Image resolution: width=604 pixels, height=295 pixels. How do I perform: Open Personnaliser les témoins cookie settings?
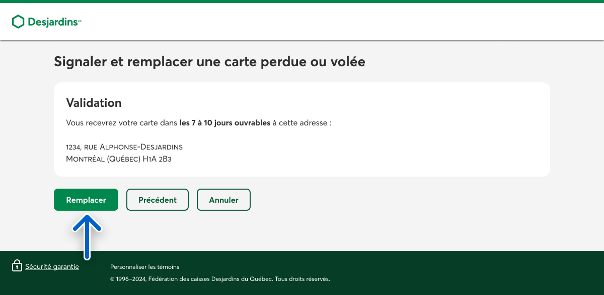(144, 267)
